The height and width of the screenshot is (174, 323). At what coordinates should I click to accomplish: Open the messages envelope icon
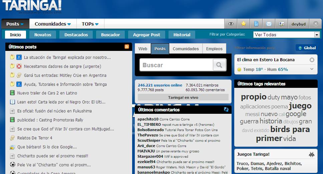(x=269, y=24)
